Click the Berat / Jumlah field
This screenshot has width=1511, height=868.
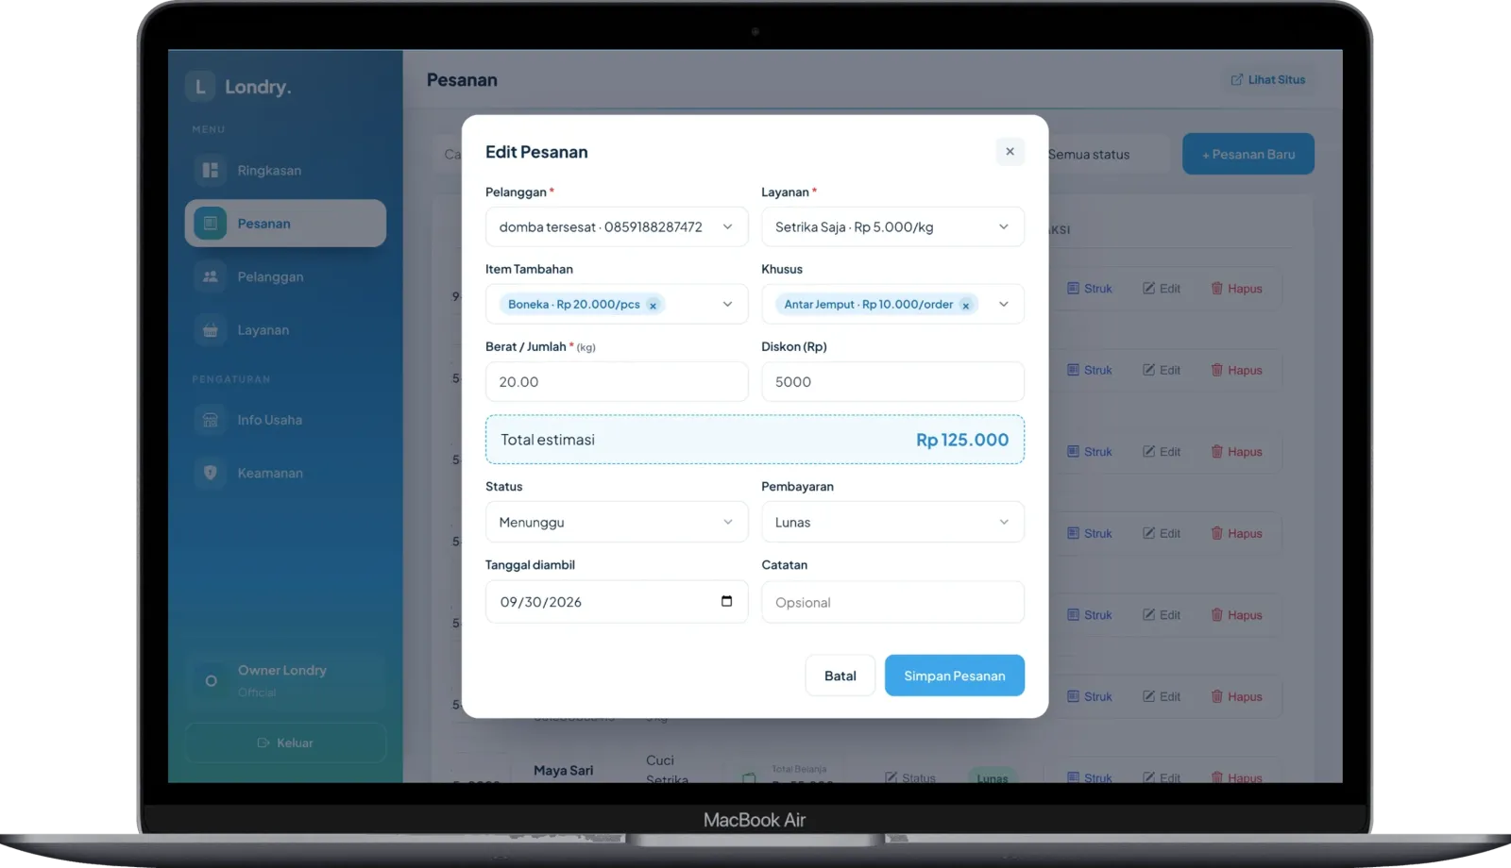(617, 382)
